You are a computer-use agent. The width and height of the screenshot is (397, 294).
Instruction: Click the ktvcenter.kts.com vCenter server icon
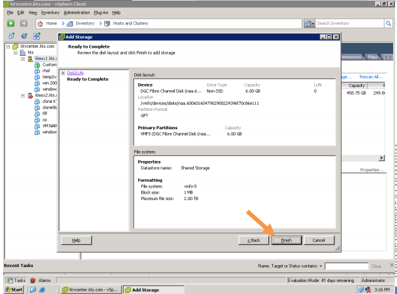[16, 46]
